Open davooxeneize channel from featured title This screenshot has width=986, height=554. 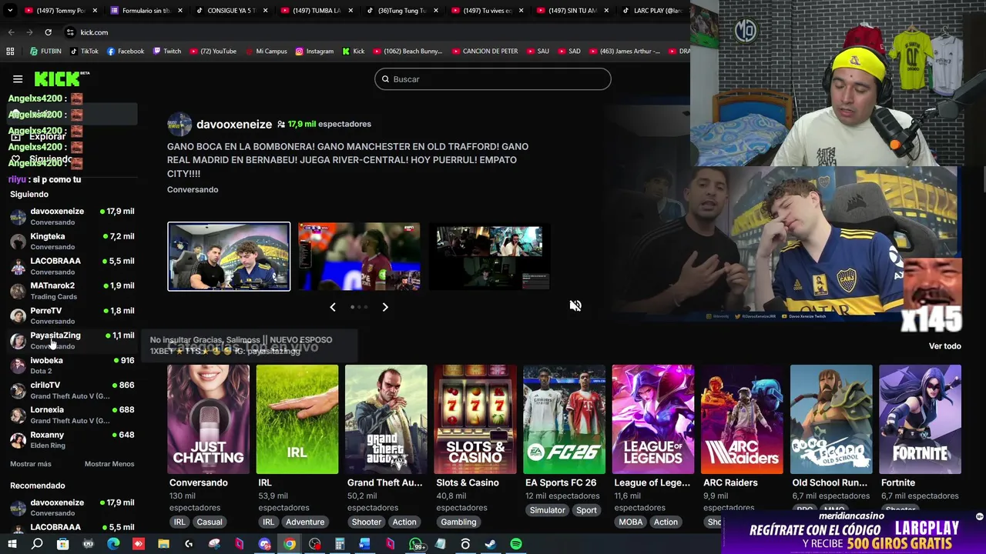coord(234,124)
